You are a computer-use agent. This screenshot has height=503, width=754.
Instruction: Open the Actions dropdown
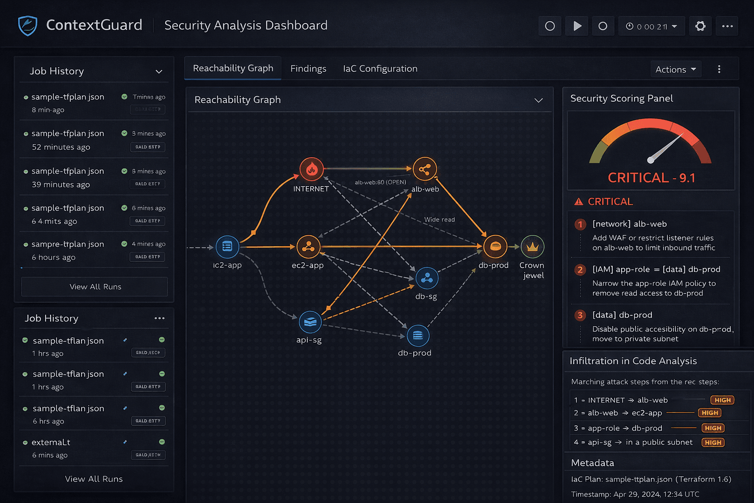pyautogui.click(x=676, y=69)
